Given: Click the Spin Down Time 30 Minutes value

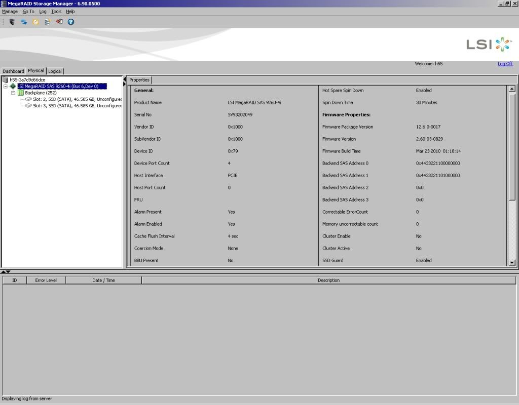Looking at the screenshot, I should point(426,102).
